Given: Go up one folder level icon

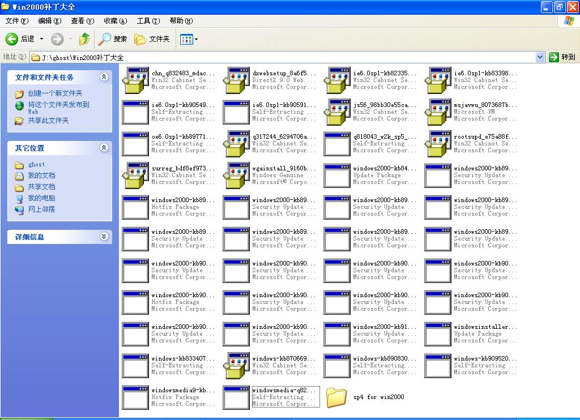Looking at the screenshot, I should tap(84, 39).
